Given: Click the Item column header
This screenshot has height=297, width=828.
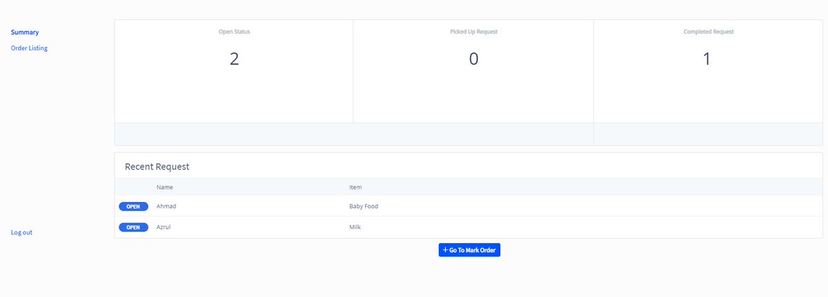Looking at the screenshot, I should 355,187.
